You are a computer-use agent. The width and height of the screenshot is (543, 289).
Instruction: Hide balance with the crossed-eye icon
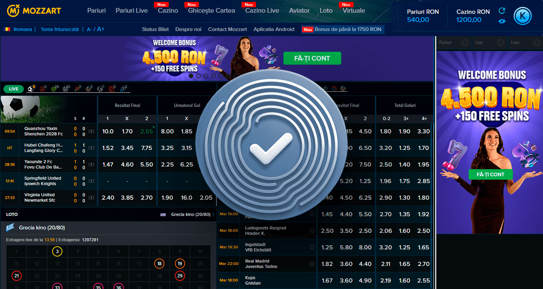point(502,21)
